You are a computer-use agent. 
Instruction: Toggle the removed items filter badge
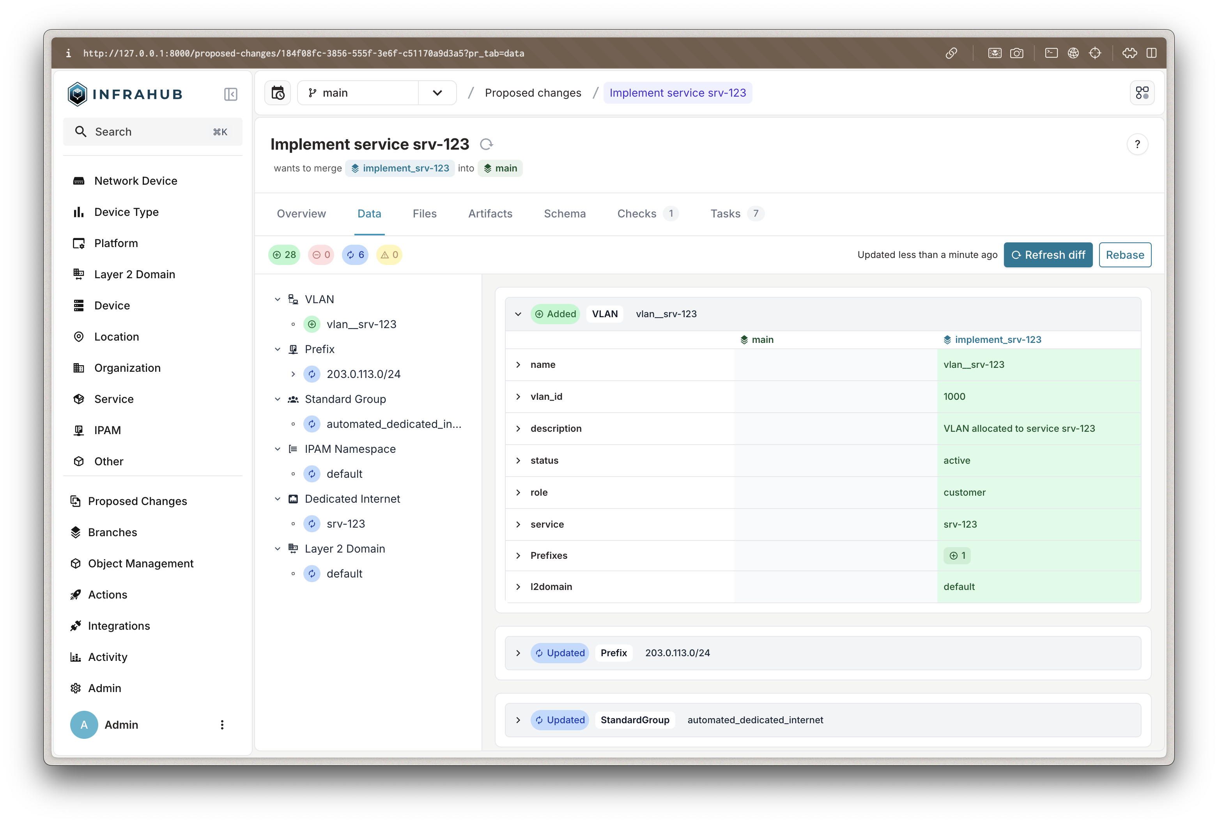[x=321, y=254]
